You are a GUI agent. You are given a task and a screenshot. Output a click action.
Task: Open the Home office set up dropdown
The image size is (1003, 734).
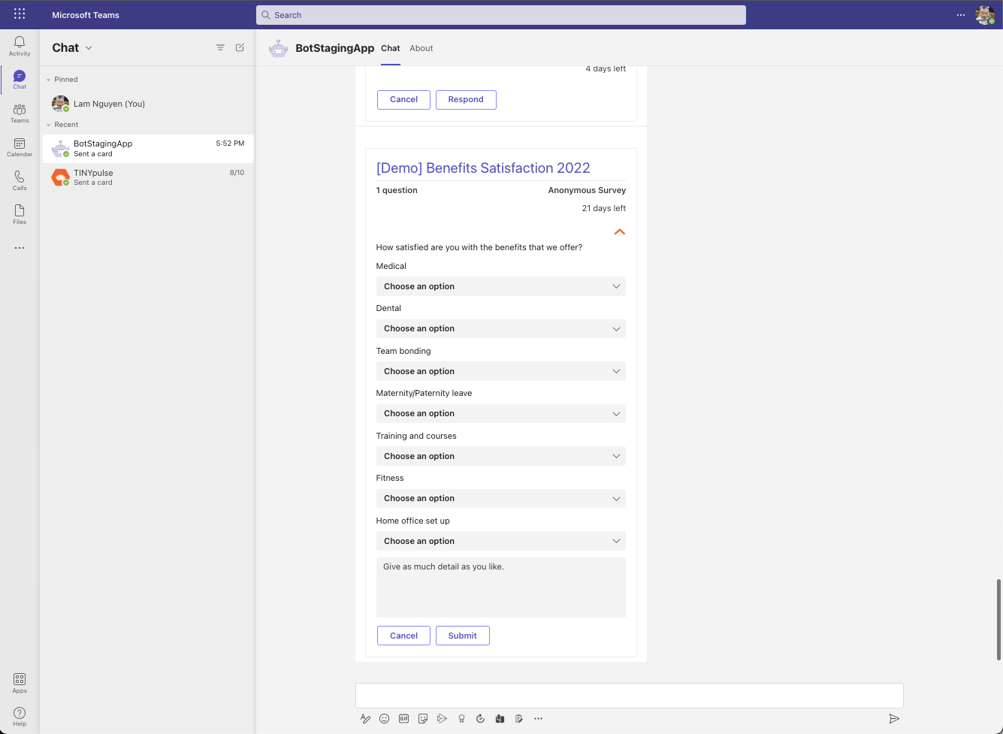point(500,541)
